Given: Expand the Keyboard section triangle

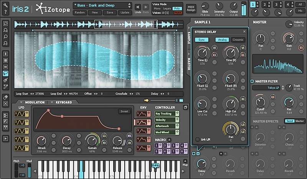Looking at the screenshot, I should point(52,102).
